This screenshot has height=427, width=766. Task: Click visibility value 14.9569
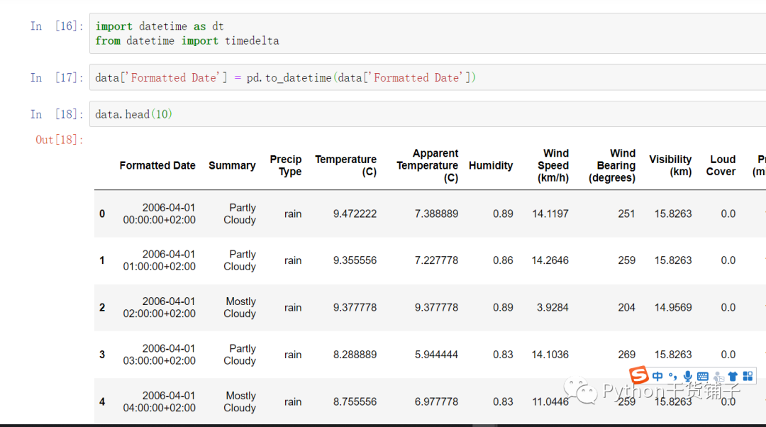click(x=673, y=307)
